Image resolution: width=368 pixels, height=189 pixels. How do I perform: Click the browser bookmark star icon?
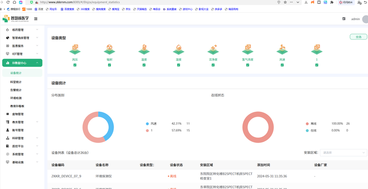click(285, 2)
